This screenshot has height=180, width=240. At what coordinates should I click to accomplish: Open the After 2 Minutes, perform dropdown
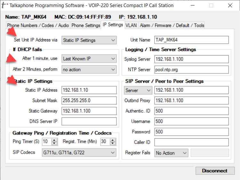pos(89,70)
